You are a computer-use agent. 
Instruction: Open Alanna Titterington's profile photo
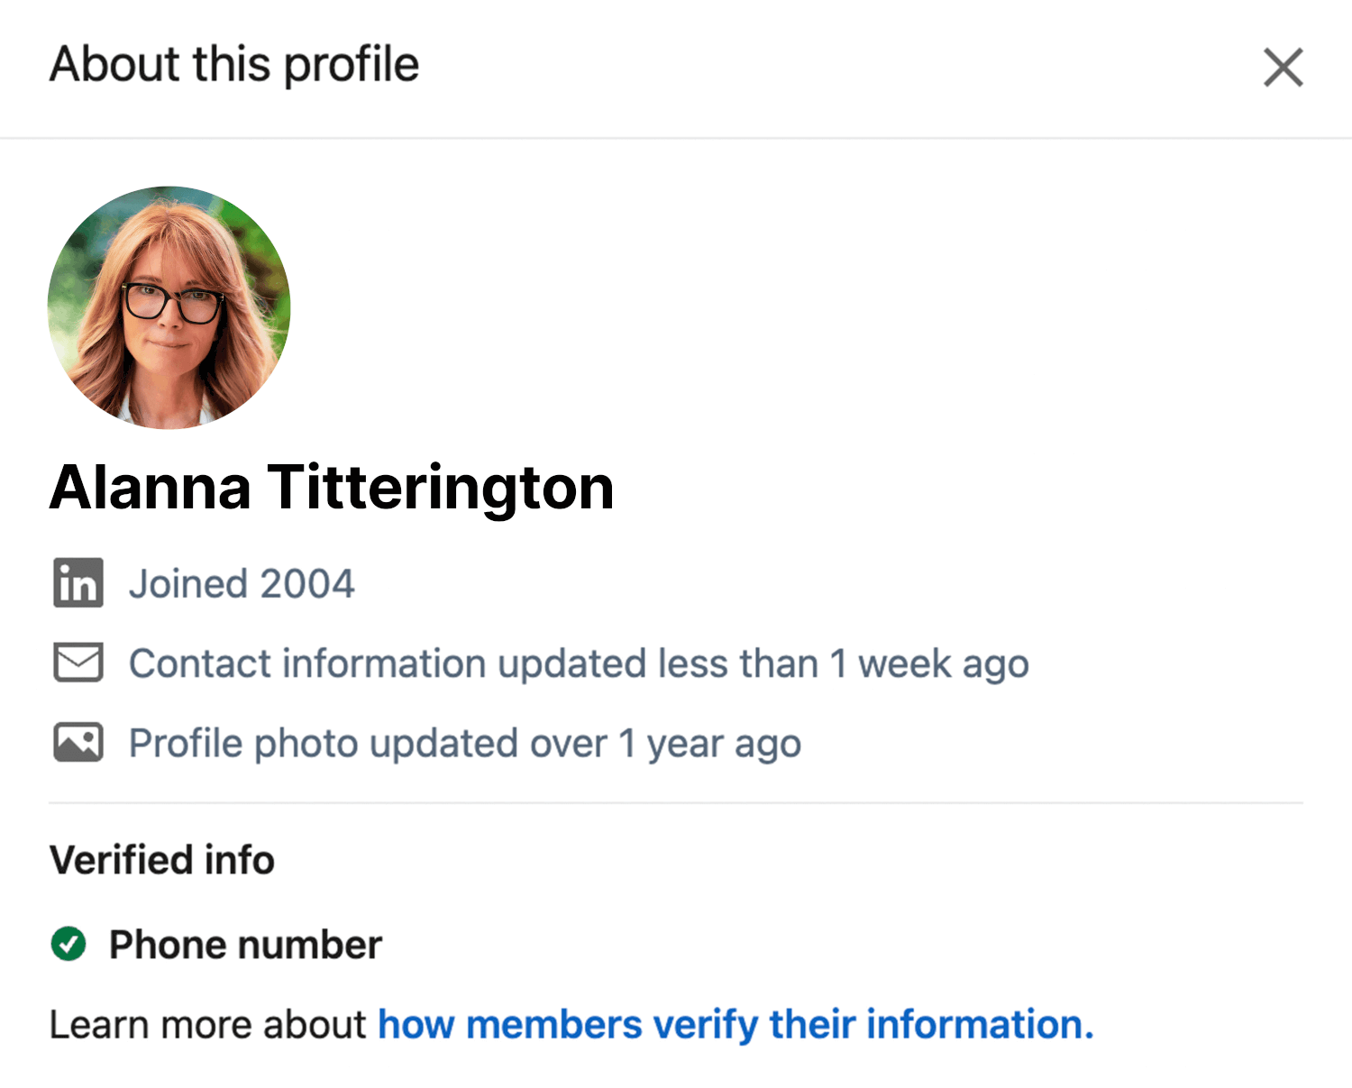[x=169, y=307]
